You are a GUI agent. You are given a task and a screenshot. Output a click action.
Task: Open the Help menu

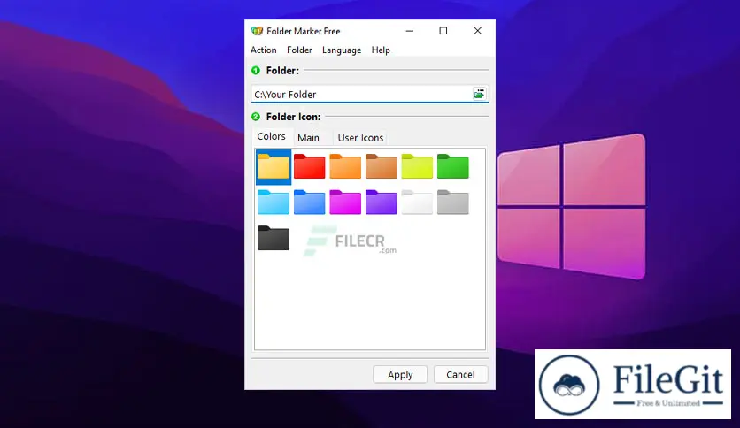click(x=381, y=50)
